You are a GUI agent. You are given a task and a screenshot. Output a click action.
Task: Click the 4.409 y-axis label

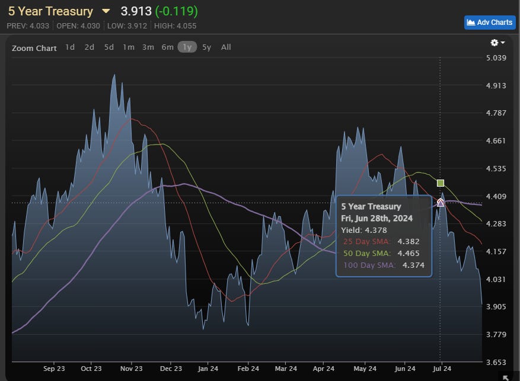(x=496, y=197)
